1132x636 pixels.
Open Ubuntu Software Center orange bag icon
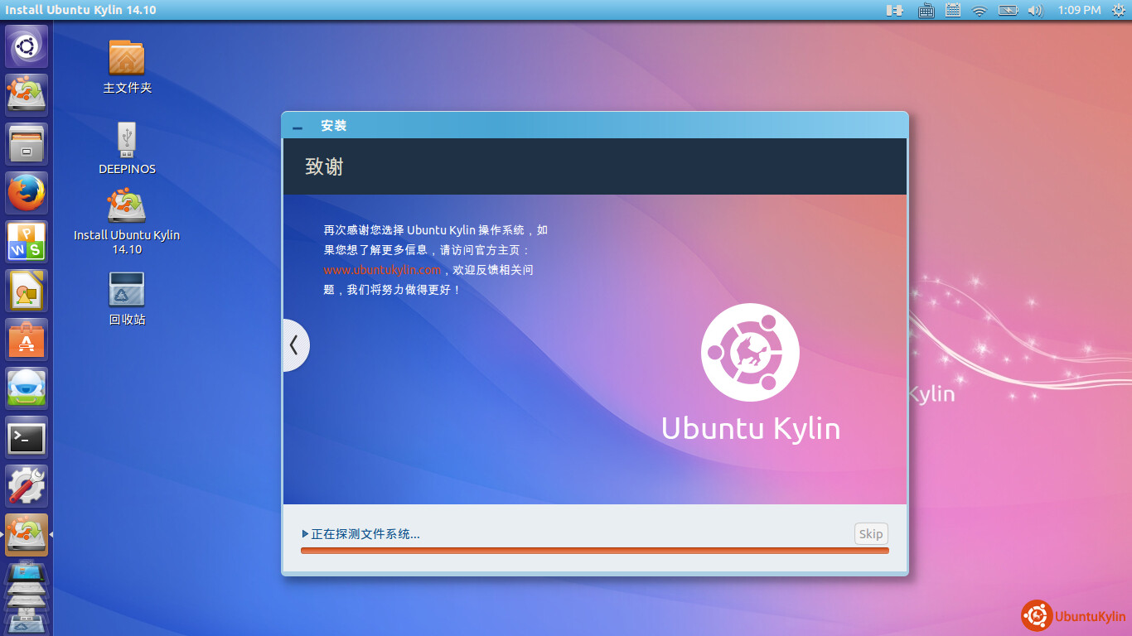pyautogui.click(x=27, y=340)
